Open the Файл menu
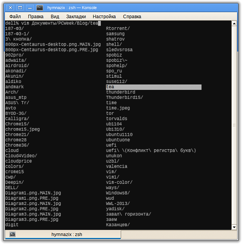The height and width of the screenshot is (244, 242). (15, 17)
